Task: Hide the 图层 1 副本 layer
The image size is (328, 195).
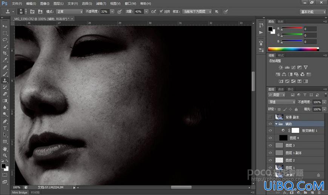Action: [x=270, y=153]
